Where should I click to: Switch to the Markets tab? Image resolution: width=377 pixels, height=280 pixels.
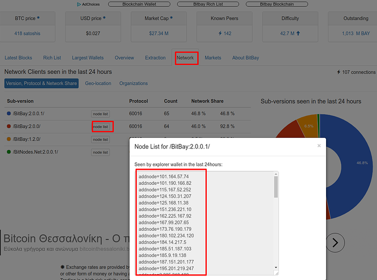(213, 58)
